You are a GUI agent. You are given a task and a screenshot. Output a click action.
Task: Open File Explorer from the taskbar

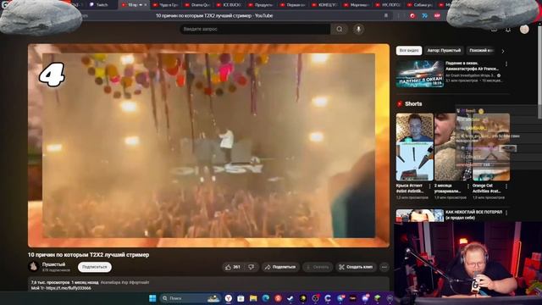tap(253, 298)
